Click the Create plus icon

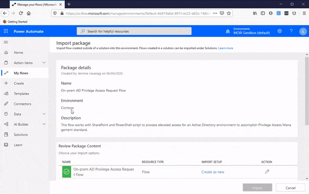click(x=6, y=83)
